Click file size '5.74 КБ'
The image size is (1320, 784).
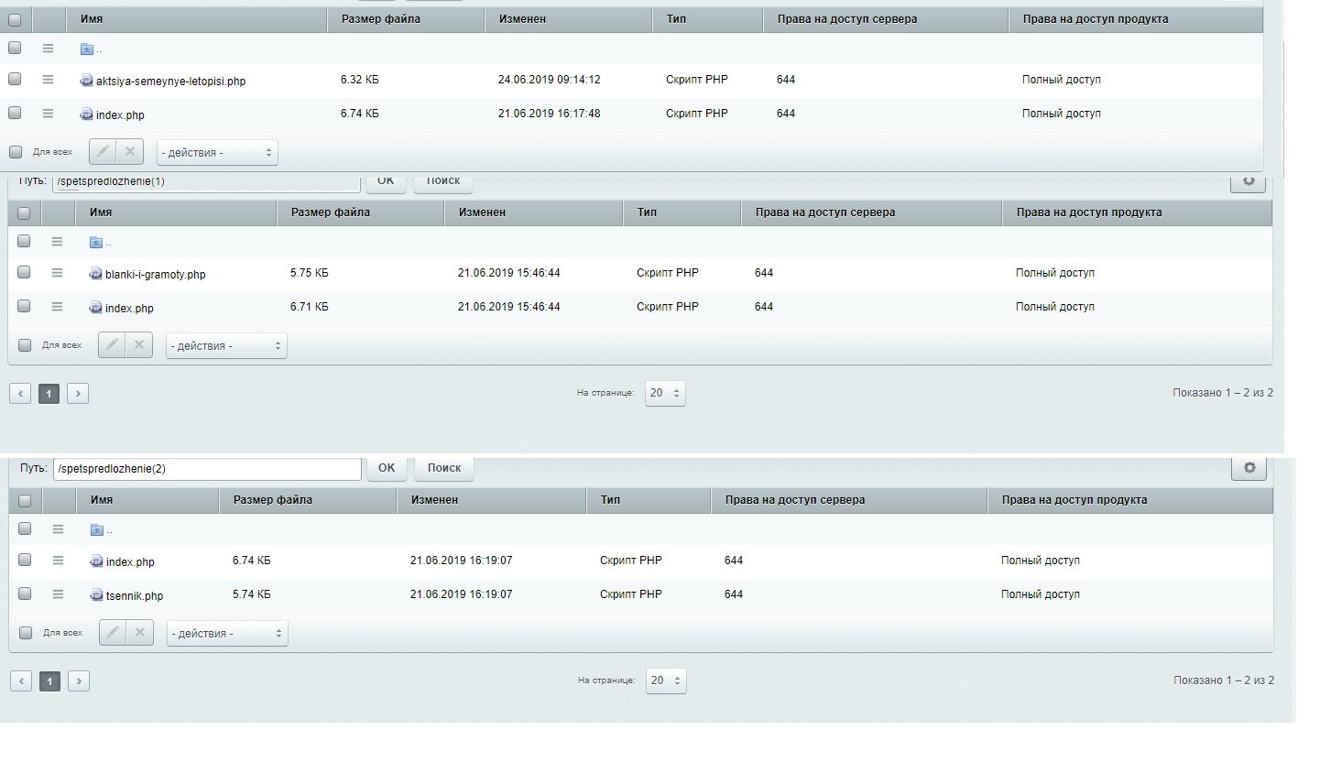[x=252, y=594]
